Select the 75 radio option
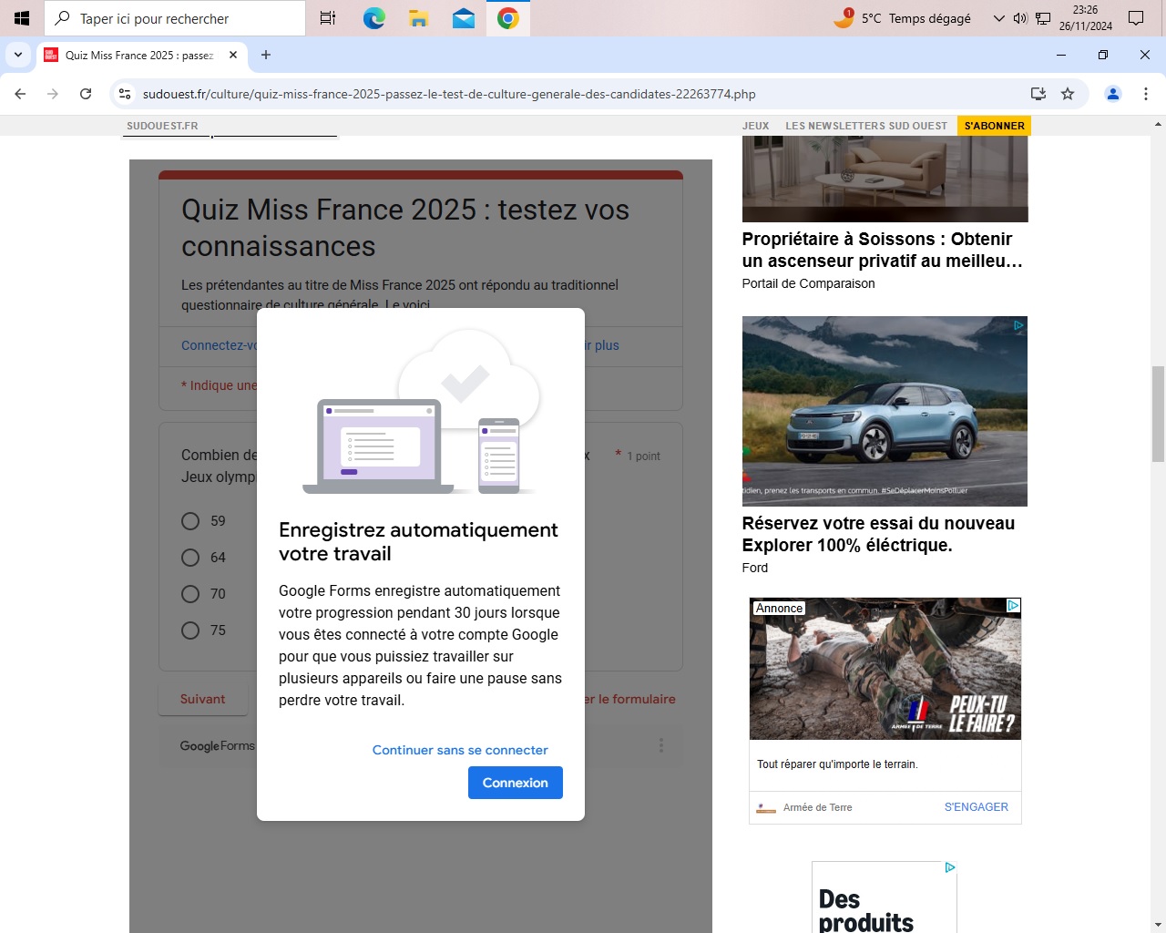Screen dimensions: 1166x933 pyautogui.click(x=190, y=631)
